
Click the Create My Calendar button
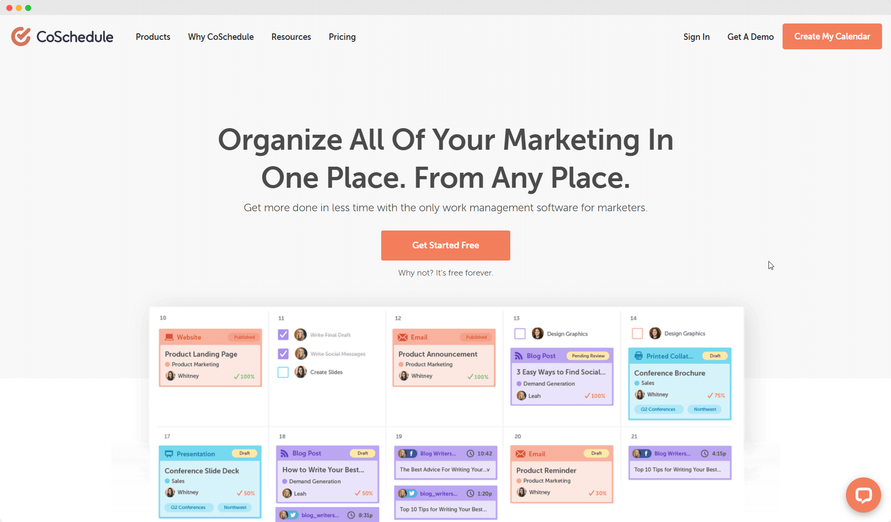pos(832,36)
